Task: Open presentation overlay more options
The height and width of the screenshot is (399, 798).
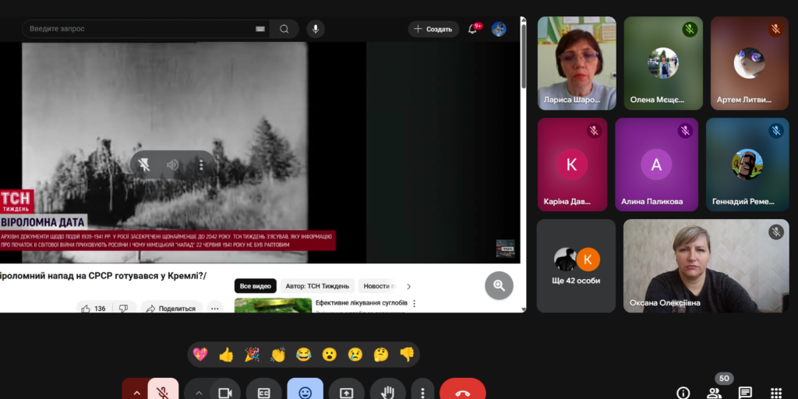Action: click(x=201, y=165)
